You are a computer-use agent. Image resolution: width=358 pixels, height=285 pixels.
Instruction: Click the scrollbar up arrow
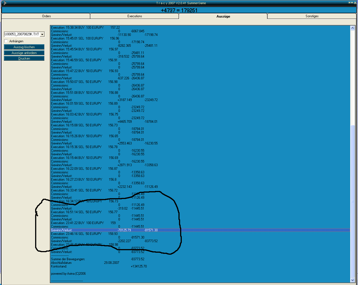coord(352,28)
